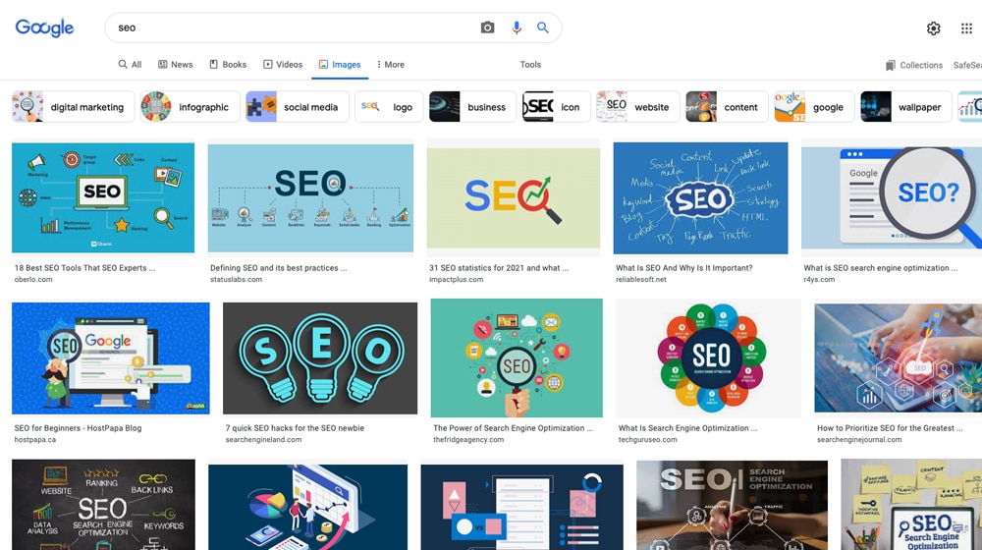Filter by icon chip
The image size is (982, 550).
pyautogui.click(x=556, y=106)
